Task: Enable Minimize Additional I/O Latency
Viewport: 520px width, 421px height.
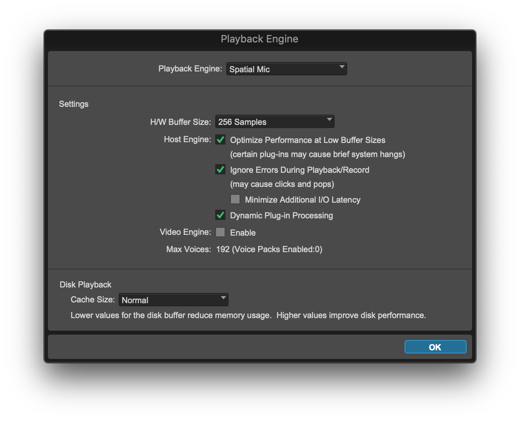Action: click(x=235, y=199)
